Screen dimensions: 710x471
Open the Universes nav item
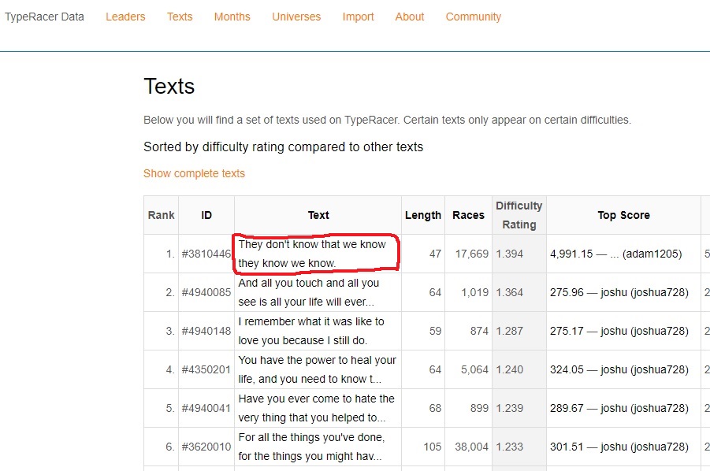[x=296, y=17]
